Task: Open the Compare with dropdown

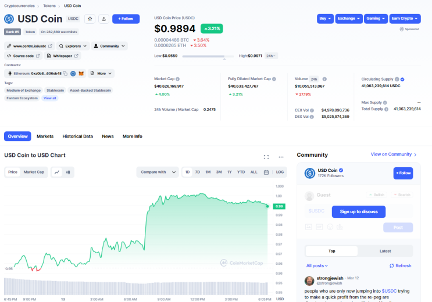Action: [x=158, y=172]
